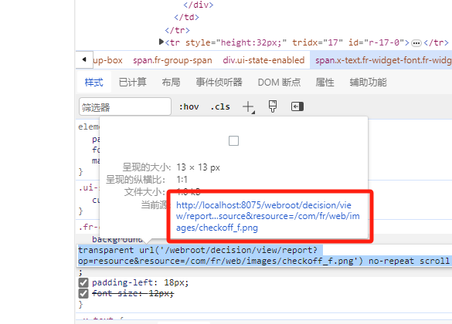Open the 布局 tab
The width and height of the screenshot is (452, 324).
click(x=171, y=83)
